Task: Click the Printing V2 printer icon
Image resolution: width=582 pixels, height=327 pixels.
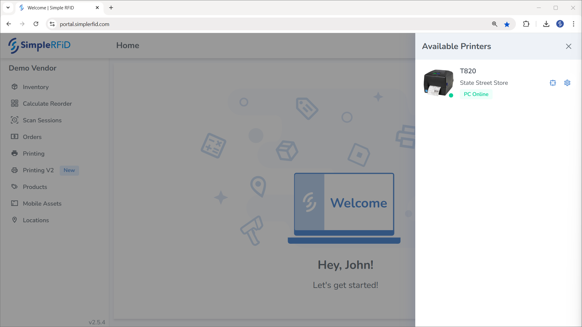Action: click(15, 170)
